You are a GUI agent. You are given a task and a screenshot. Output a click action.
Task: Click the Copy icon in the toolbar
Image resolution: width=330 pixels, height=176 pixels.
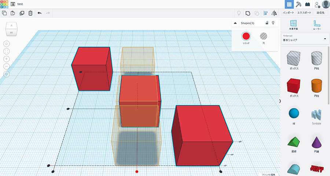[4, 13]
